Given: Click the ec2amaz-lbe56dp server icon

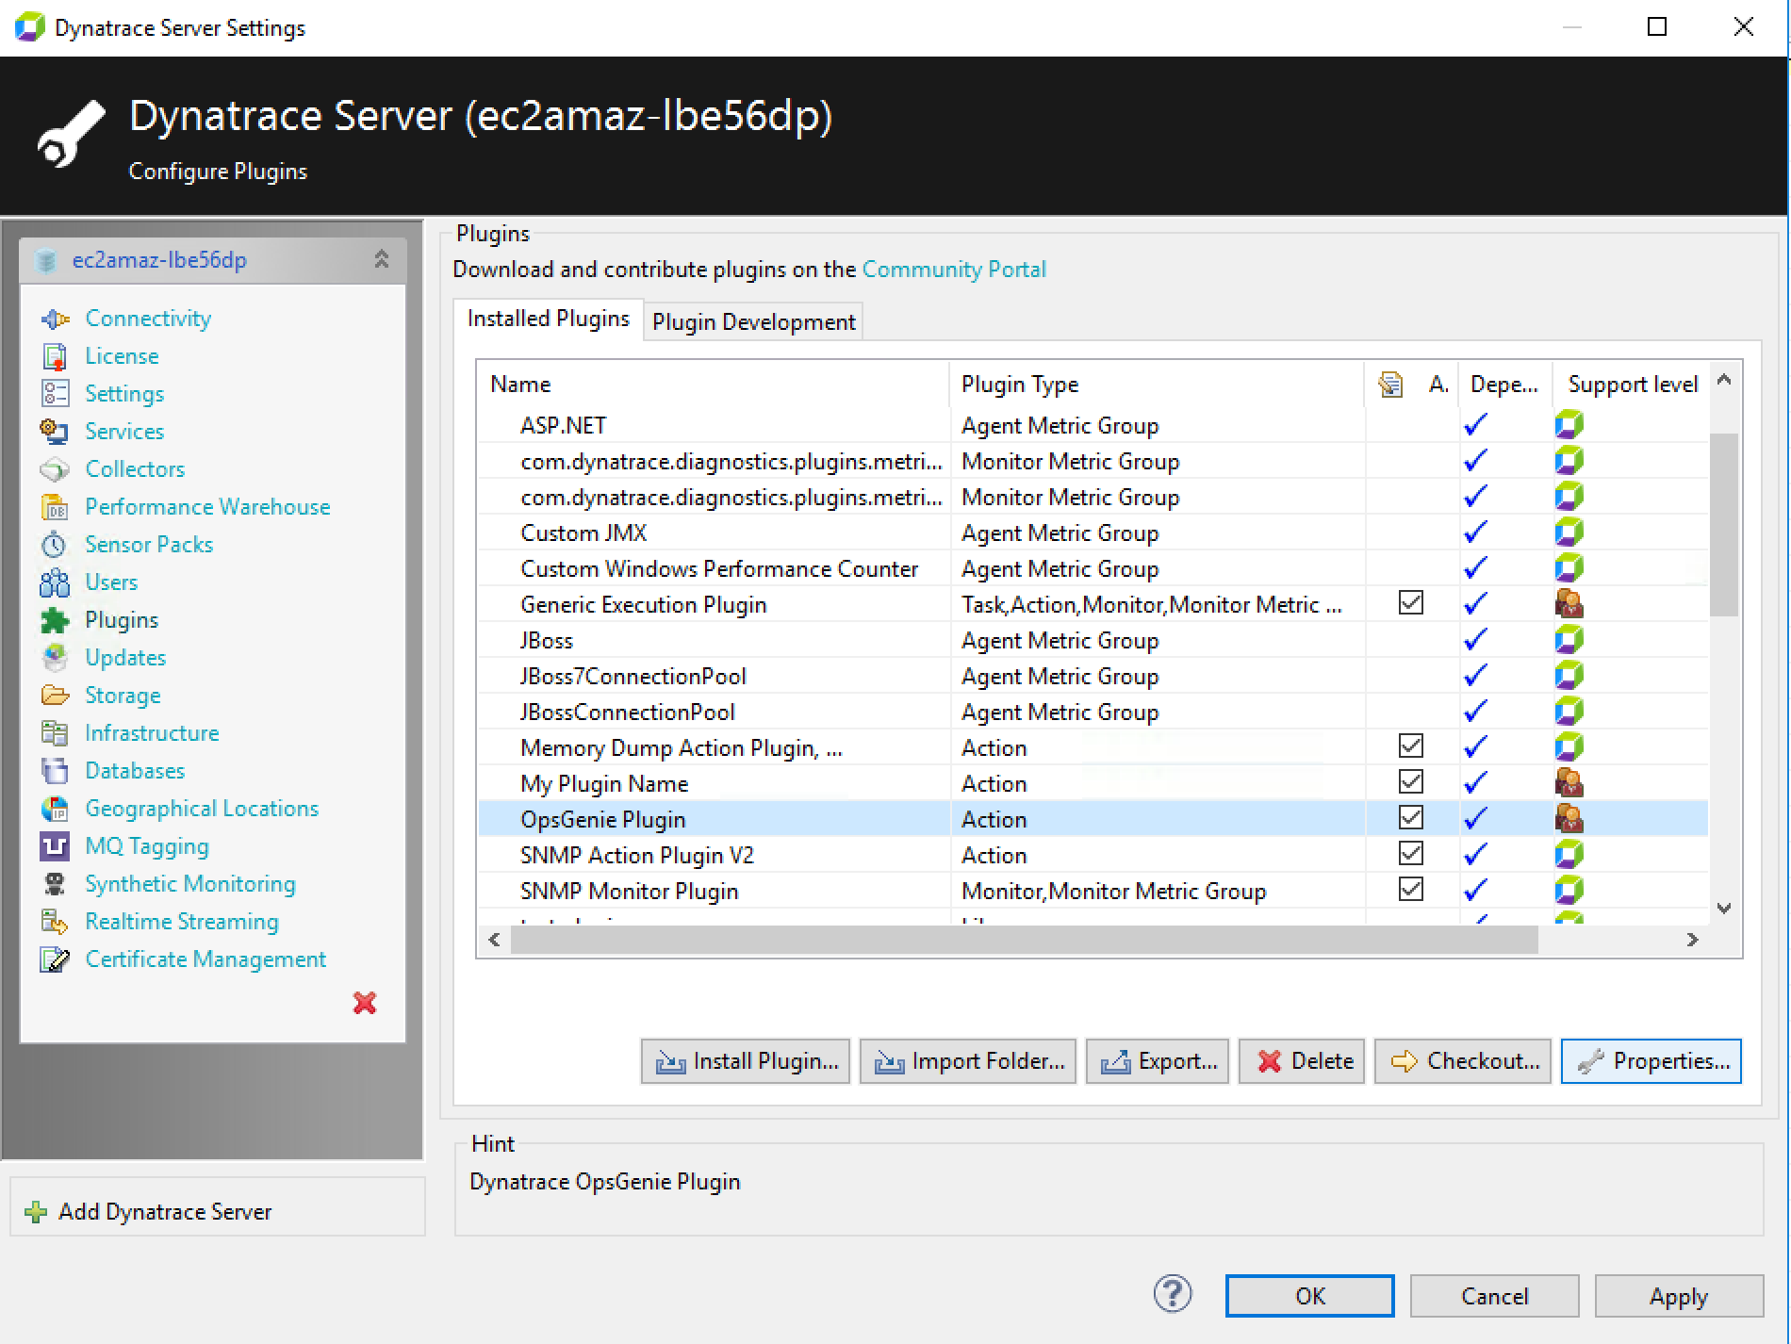Looking at the screenshot, I should tap(46, 260).
